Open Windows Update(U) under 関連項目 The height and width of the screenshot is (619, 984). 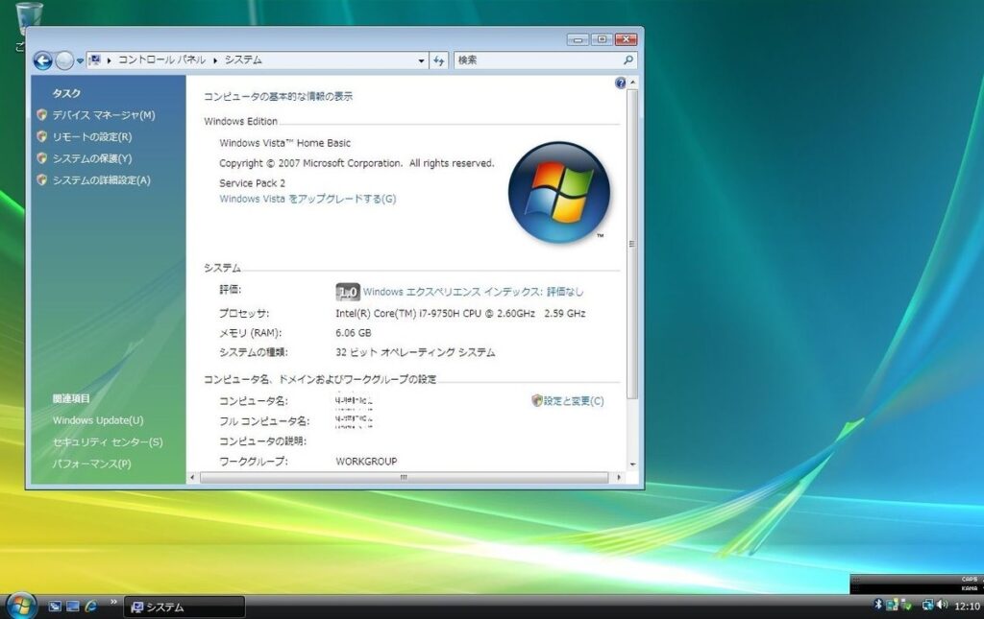tap(98, 420)
